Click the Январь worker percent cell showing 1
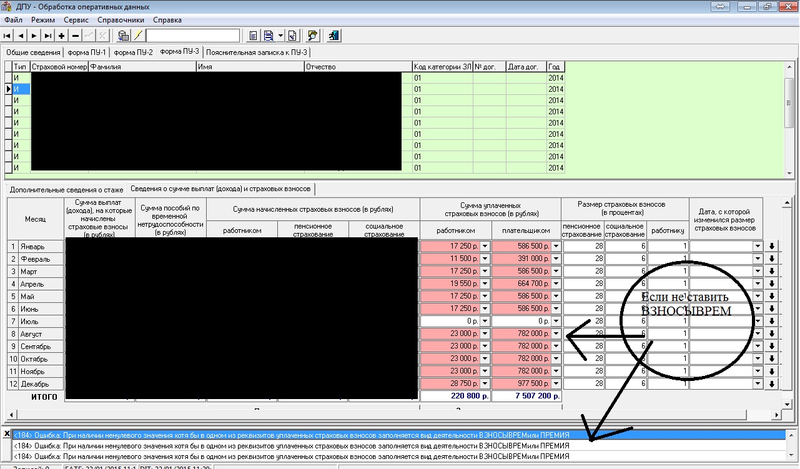The height and width of the screenshot is (469, 800). (668, 246)
